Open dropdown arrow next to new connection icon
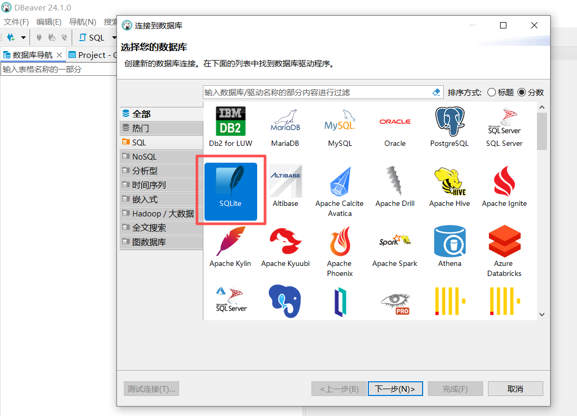 pos(23,37)
